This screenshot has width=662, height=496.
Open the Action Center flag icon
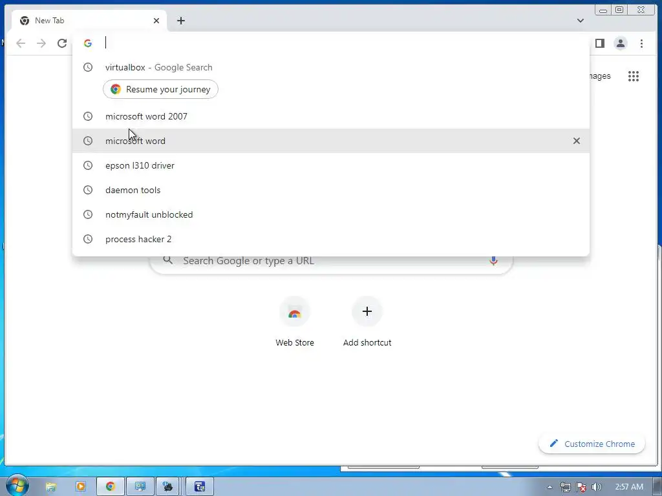point(581,487)
